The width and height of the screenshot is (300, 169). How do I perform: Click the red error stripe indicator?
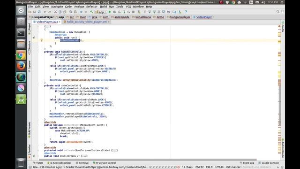pyautogui.click(x=279, y=26)
